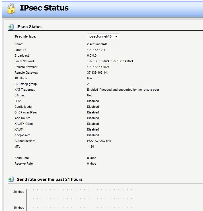Click the Send Rate 0 kbps value
Screen dimensions: 203x211
pyautogui.click(x=91, y=158)
